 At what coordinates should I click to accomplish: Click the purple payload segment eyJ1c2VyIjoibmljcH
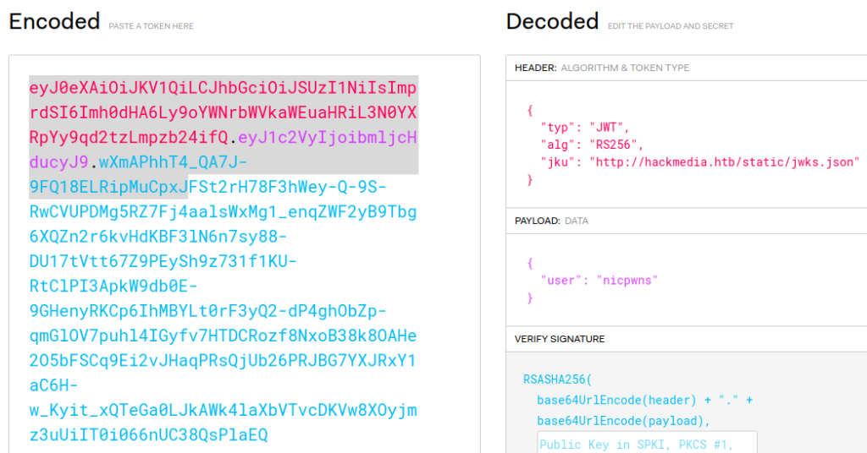[x=328, y=138]
